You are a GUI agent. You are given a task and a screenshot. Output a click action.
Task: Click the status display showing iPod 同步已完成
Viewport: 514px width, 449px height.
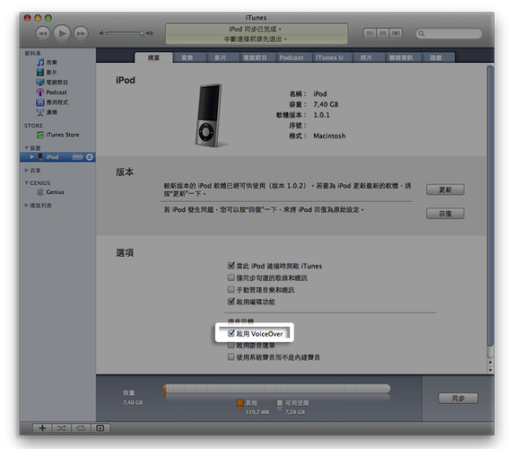coord(257,33)
